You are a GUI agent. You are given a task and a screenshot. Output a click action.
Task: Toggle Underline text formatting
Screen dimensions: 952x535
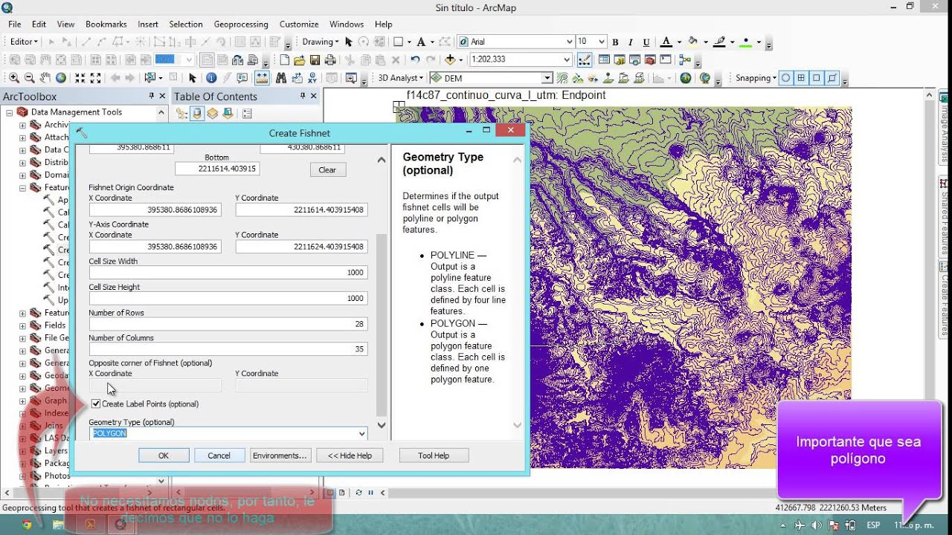[646, 42]
